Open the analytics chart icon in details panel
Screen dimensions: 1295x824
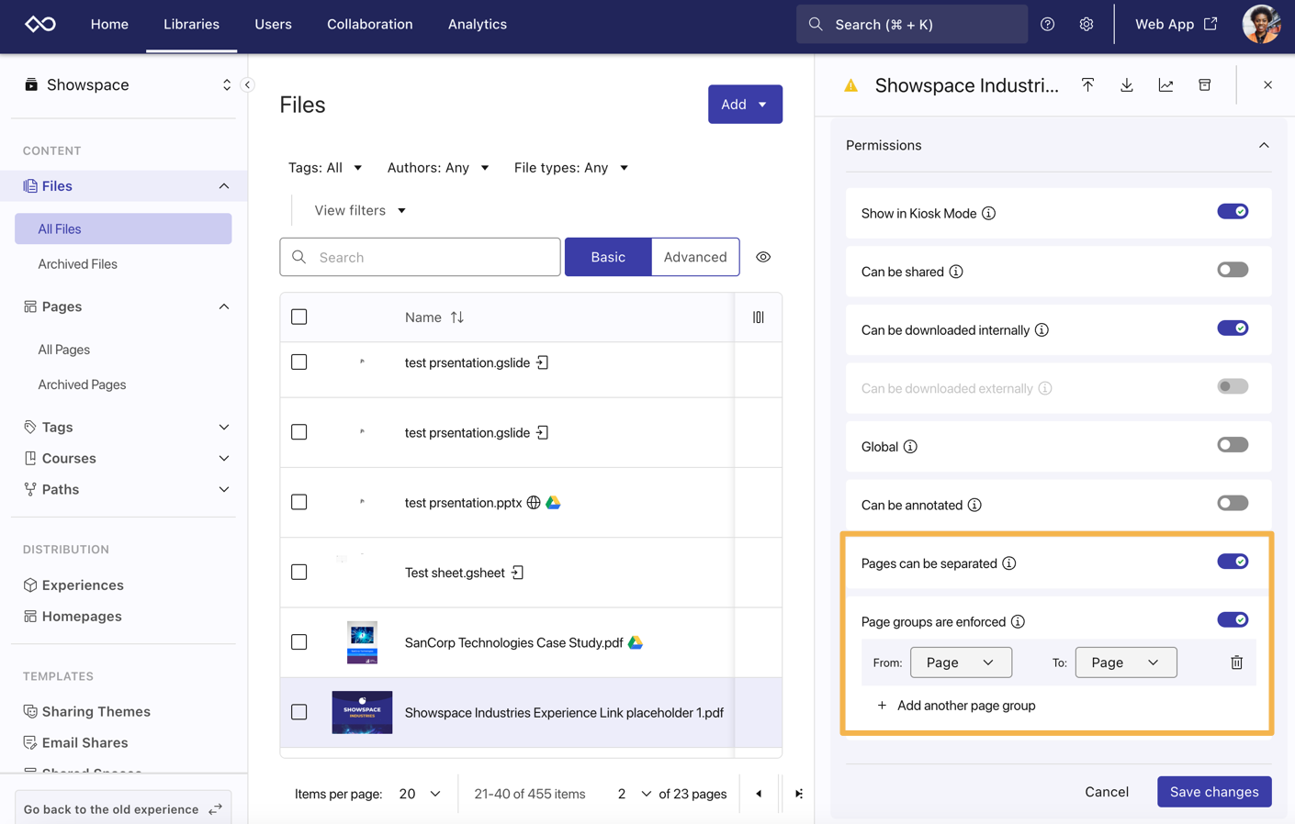pyautogui.click(x=1165, y=84)
